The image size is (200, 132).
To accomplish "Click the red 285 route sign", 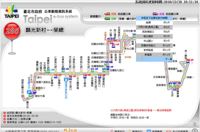I will click(x=12, y=31).
